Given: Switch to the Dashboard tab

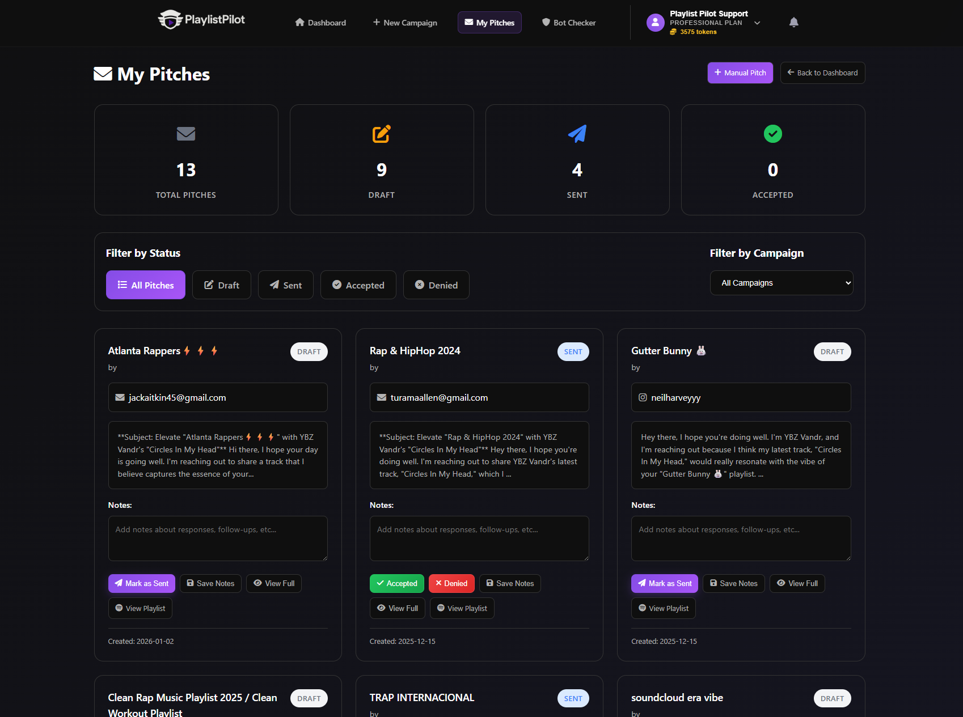Looking at the screenshot, I should pyautogui.click(x=320, y=23).
